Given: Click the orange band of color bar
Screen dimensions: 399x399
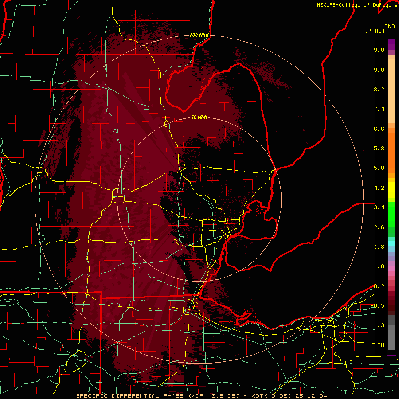Looking at the screenshot, I should click(391, 153).
